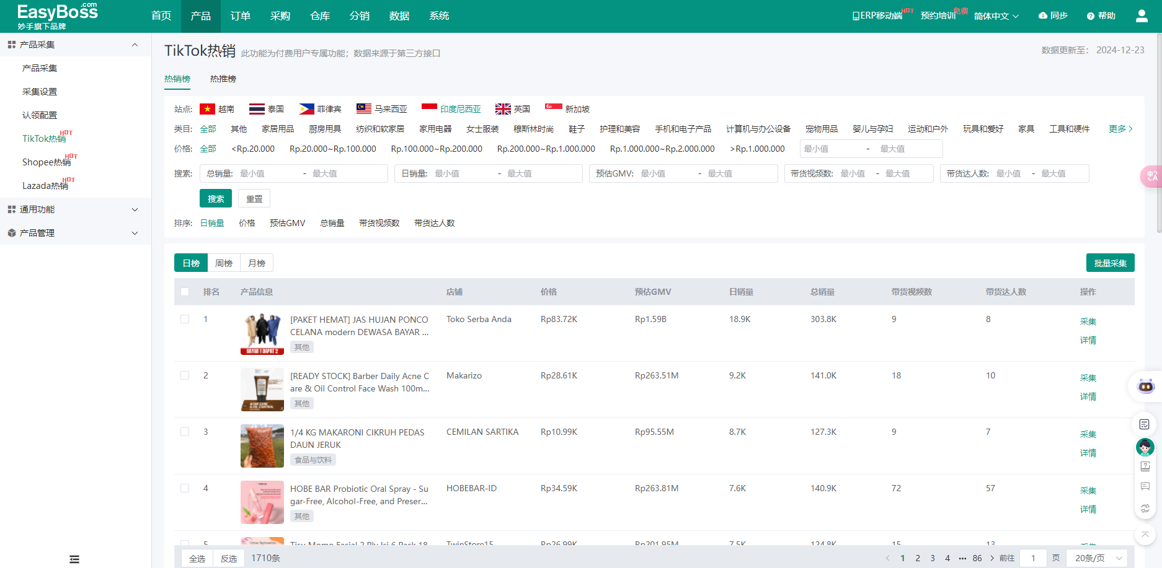Click the go-to page number input
This screenshot has height=568, width=1162.
(1033, 558)
